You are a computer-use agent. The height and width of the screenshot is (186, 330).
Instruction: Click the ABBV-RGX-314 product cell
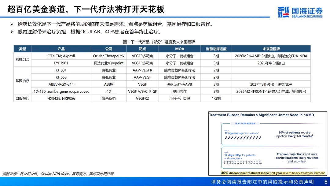(x=61, y=84)
